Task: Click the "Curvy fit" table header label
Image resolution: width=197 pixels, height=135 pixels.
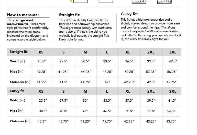Action: [17, 91]
